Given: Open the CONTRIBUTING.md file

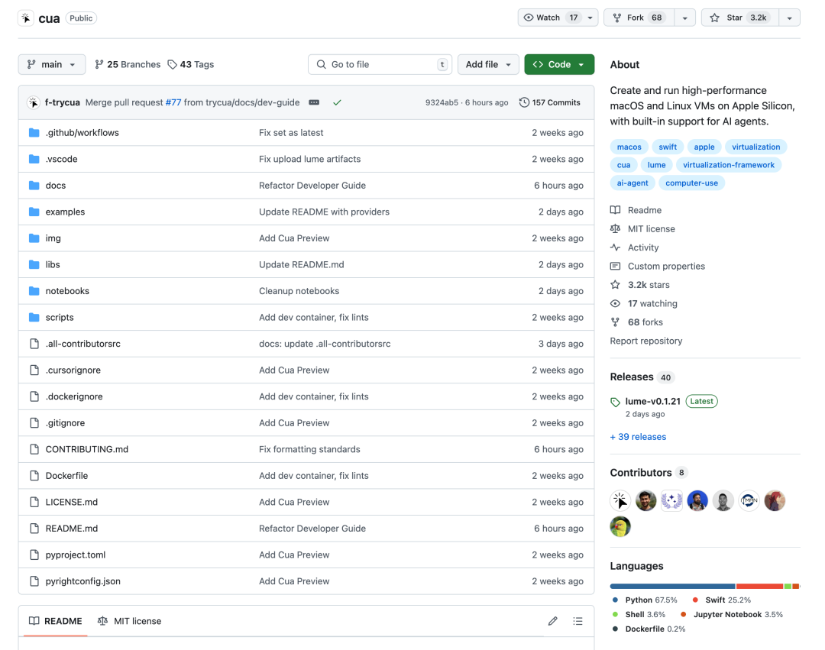Looking at the screenshot, I should (x=87, y=449).
